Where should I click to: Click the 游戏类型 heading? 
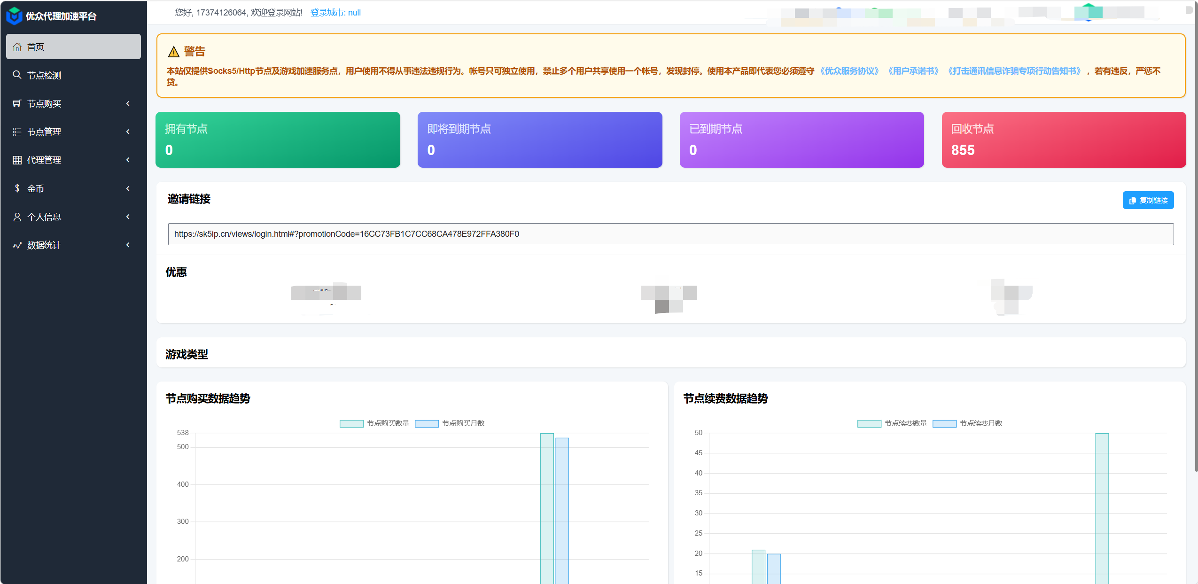187,355
